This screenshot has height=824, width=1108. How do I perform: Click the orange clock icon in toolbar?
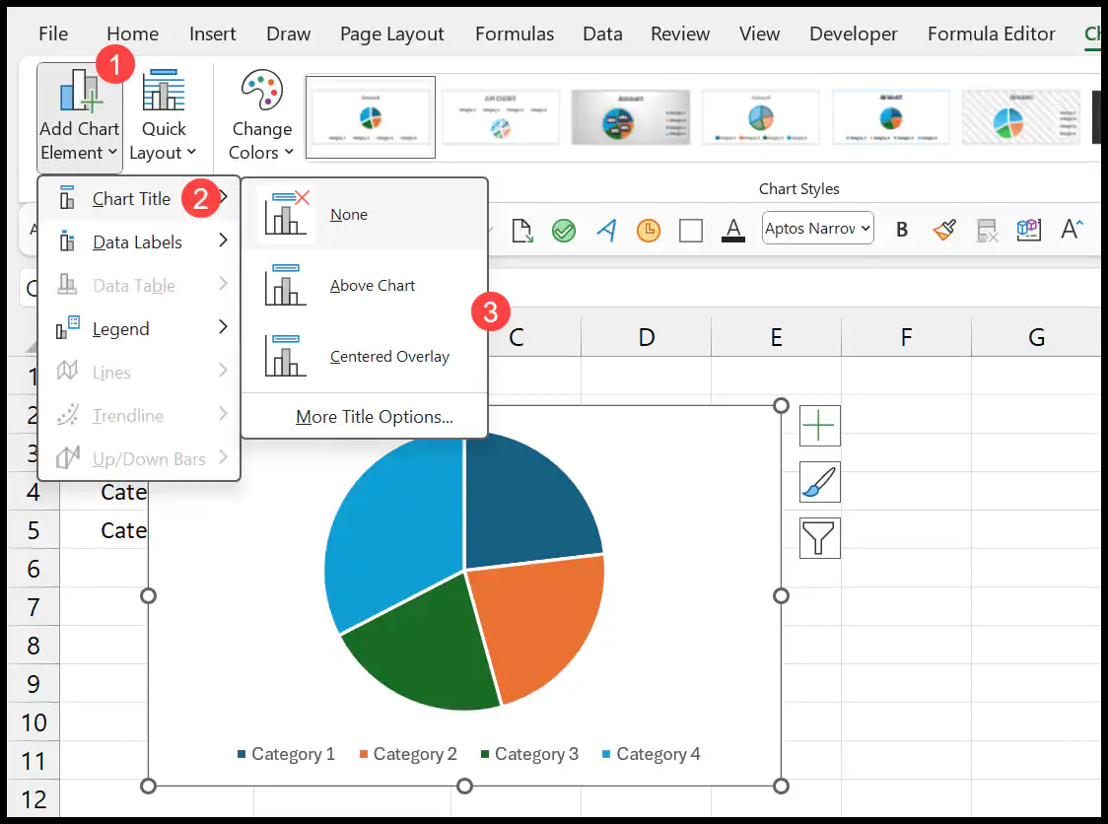tap(648, 230)
